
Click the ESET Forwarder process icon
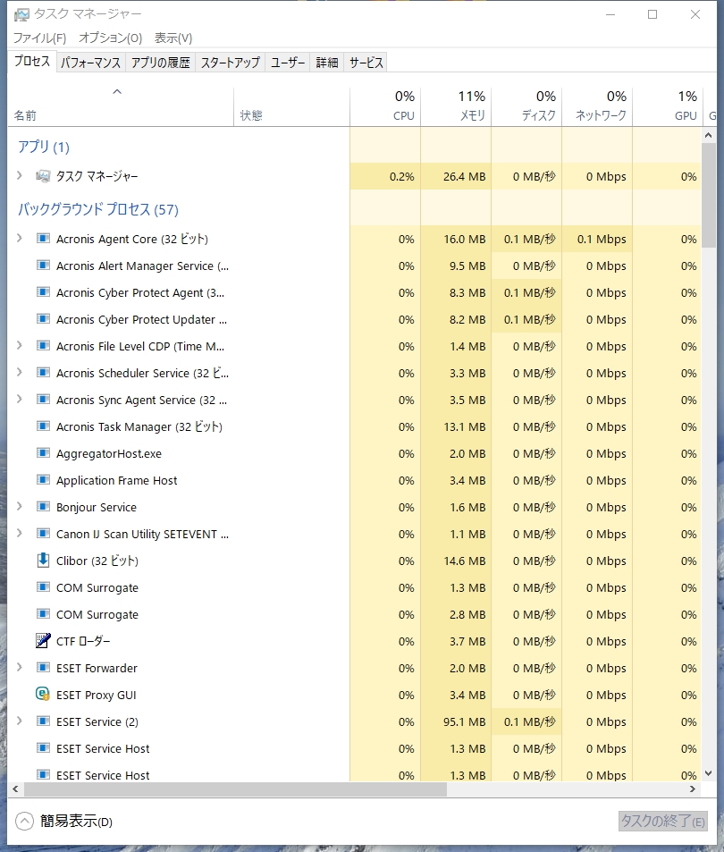pos(43,668)
